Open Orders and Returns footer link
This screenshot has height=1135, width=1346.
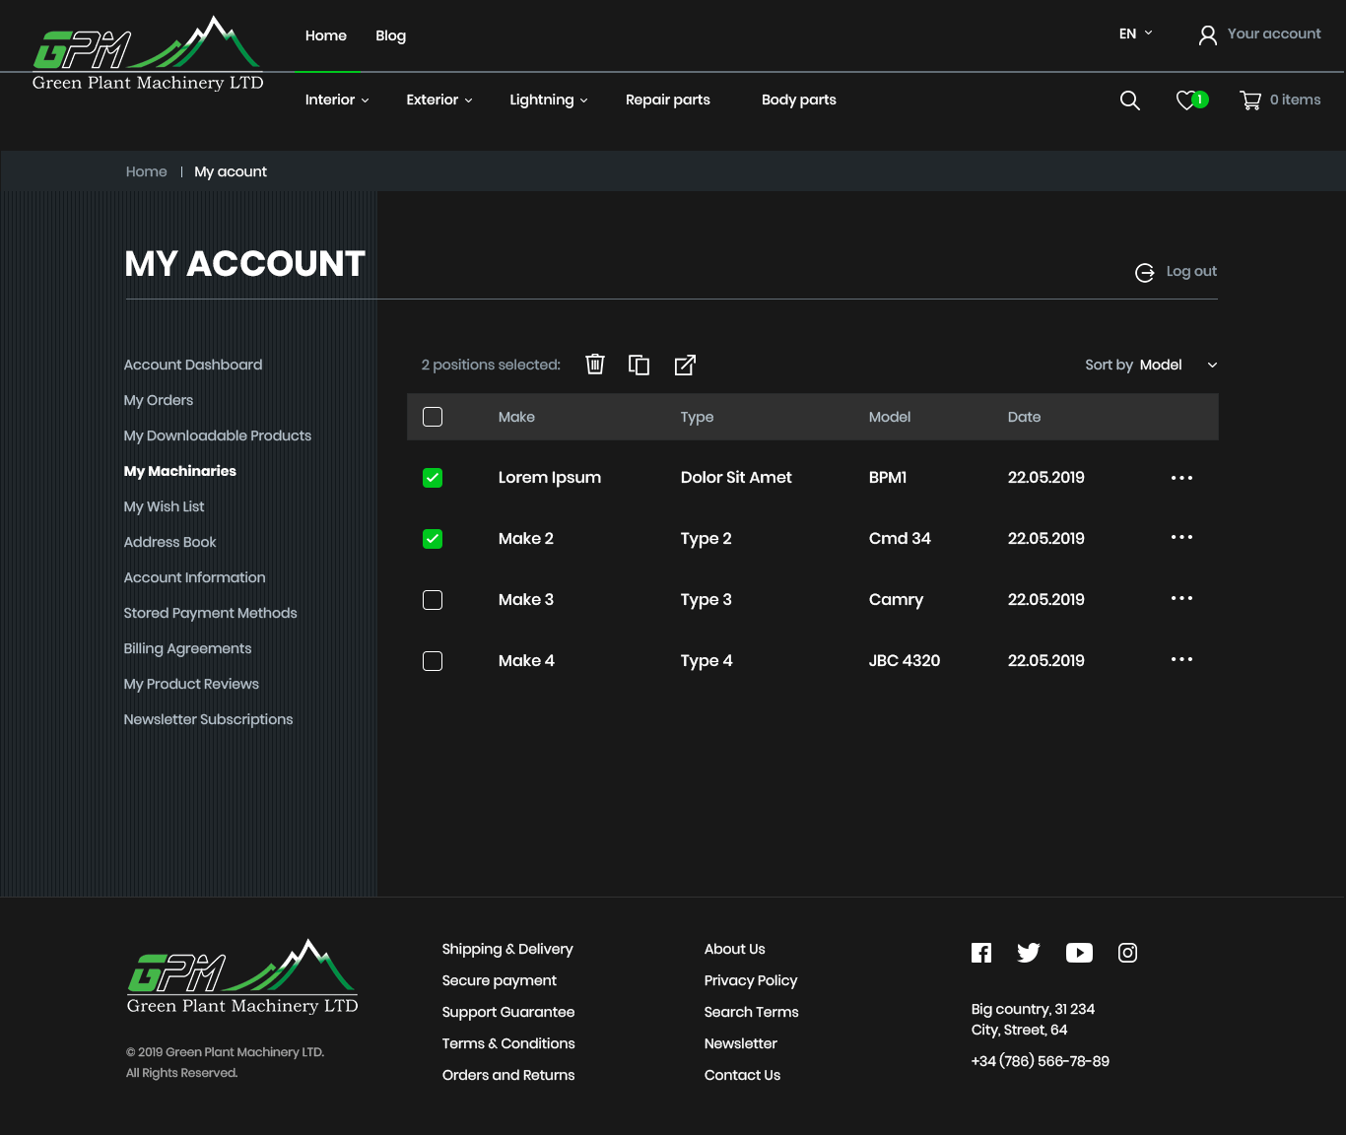pyautogui.click(x=508, y=1075)
